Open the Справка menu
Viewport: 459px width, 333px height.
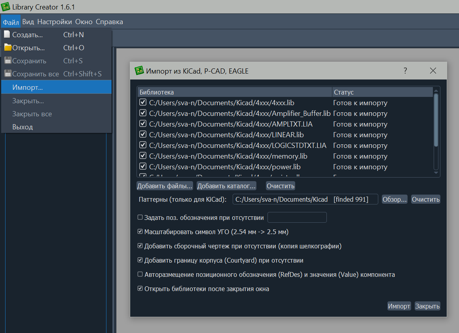[109, 22]
